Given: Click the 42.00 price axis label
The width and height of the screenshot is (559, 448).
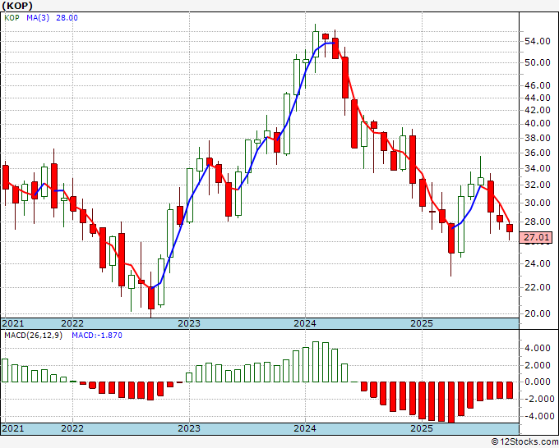Looking at the screenshot, I should tap(538, 110).
